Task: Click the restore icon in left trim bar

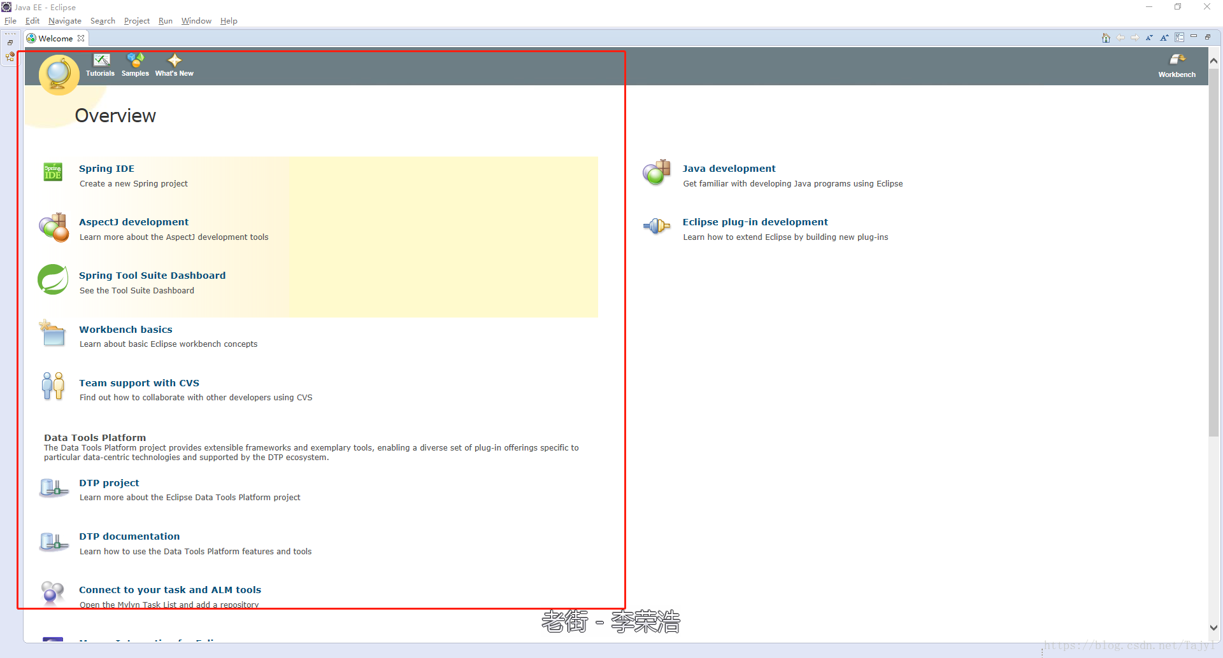Action: pos(10,43)
